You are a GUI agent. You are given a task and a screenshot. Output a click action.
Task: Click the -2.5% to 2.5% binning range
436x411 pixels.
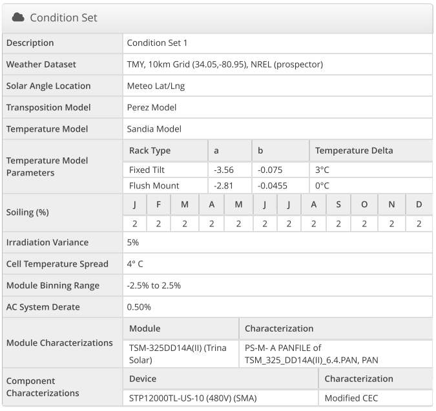[154, 285]
